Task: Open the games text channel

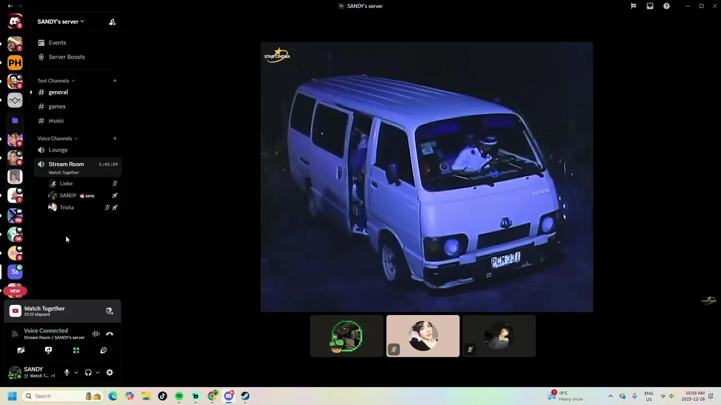Action: coord(77,106)
